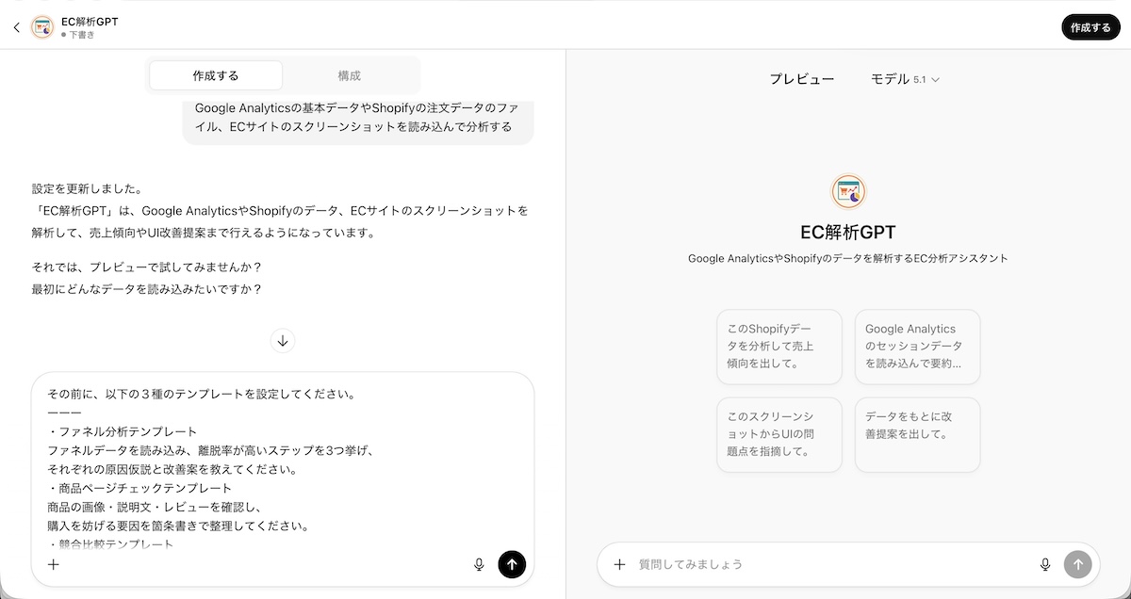Viewport: 1131px width, 599px height.
Task: Open the モデル 5.1 model dropdown
Action: 904,79
